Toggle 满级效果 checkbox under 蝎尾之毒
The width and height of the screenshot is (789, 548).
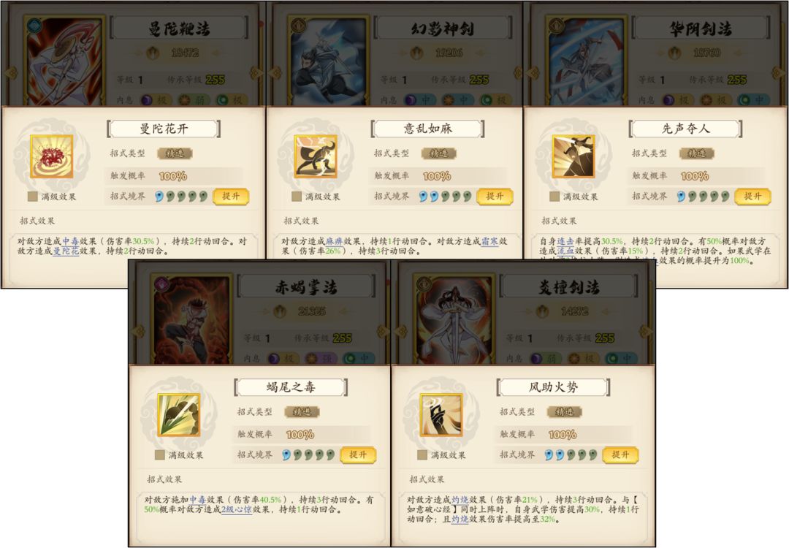pyautogui.click(x=159, y=455)
